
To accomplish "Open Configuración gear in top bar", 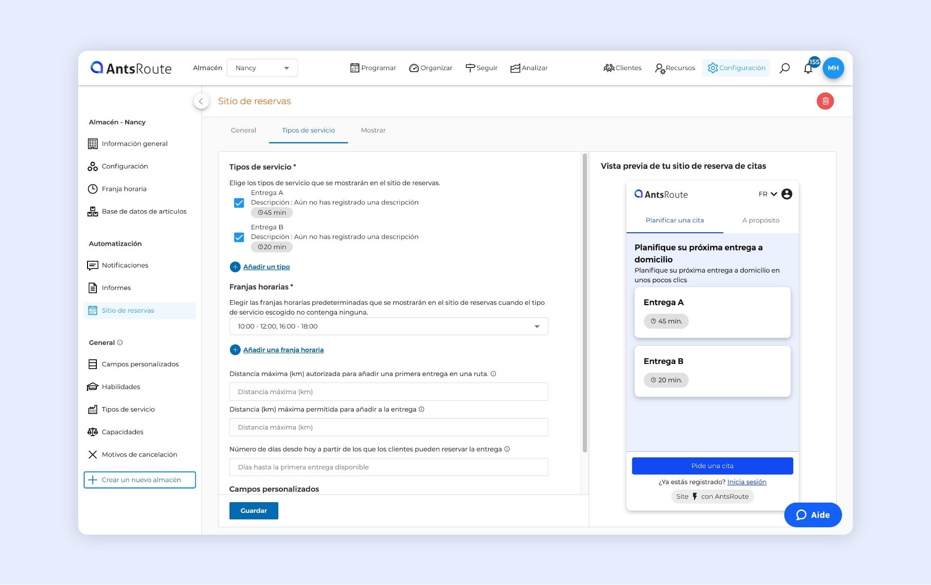I will pyautogui.click(x=736, y=68).
